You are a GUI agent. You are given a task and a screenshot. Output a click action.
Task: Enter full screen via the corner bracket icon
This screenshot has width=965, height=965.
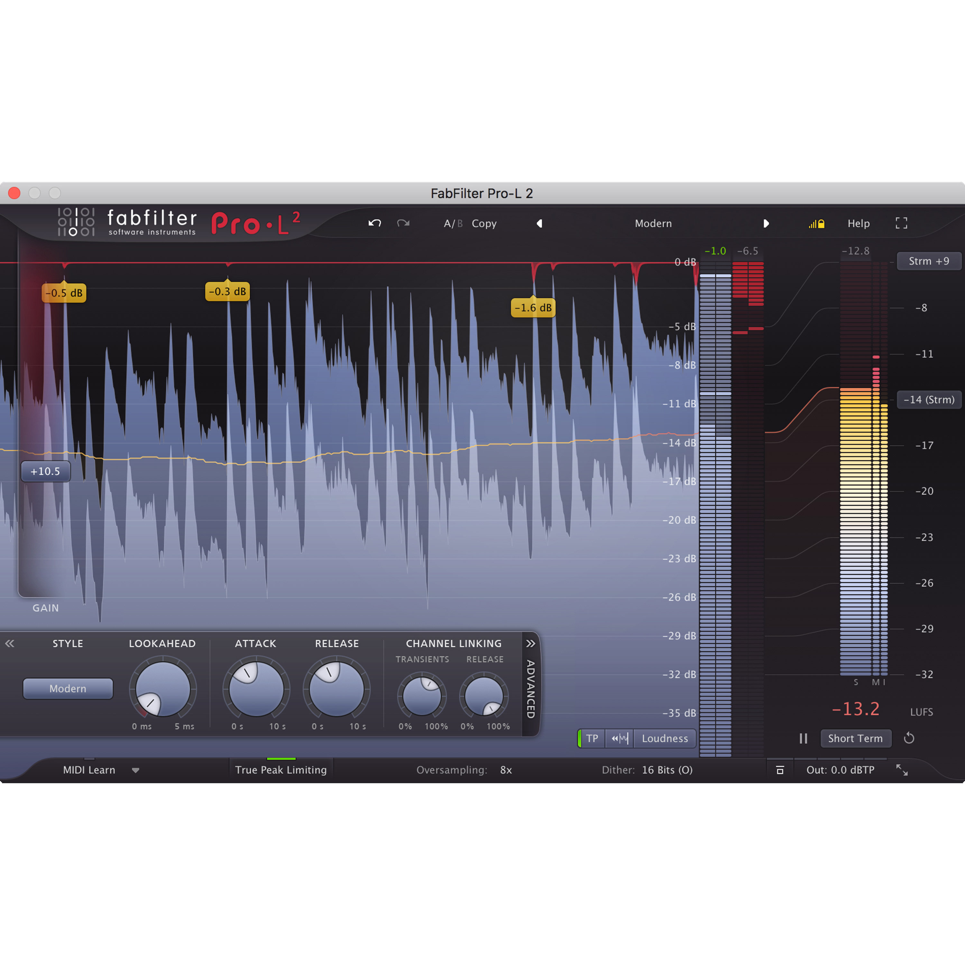coord(902,223)
